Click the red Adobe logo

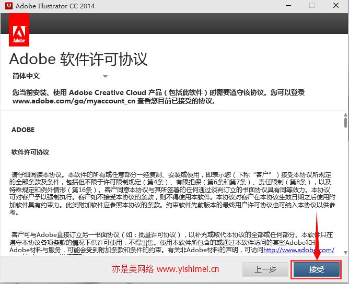click(19, 30)
